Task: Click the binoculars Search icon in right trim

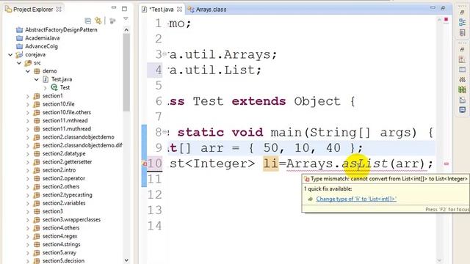Action: coord(462,79)
